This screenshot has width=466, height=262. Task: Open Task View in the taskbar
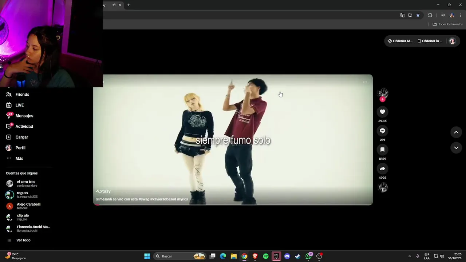pos(213,256)
